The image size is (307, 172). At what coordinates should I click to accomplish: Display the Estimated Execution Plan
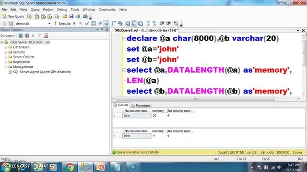coord(94,23)
